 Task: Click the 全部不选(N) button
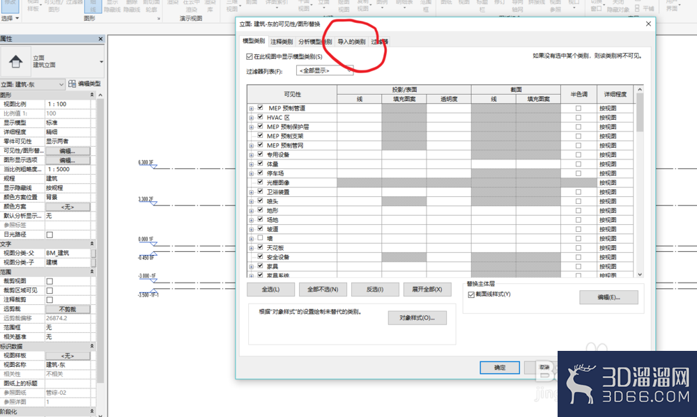pos(323,289)
